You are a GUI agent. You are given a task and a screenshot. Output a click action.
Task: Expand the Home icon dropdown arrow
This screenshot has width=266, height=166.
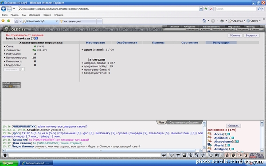click(x=208, y=21)
